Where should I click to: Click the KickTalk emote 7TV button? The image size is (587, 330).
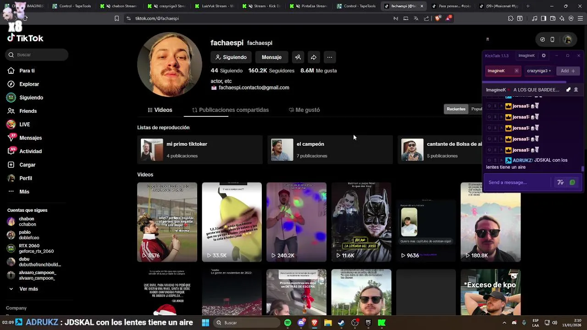[560, 182]
